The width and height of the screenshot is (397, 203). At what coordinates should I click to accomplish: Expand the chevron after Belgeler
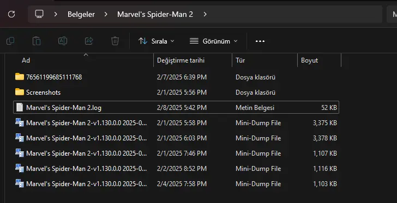(106, 14)
